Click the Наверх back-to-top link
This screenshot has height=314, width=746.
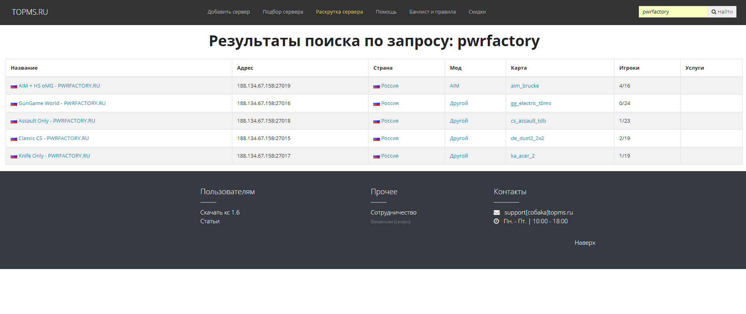(x=585, y=243)
